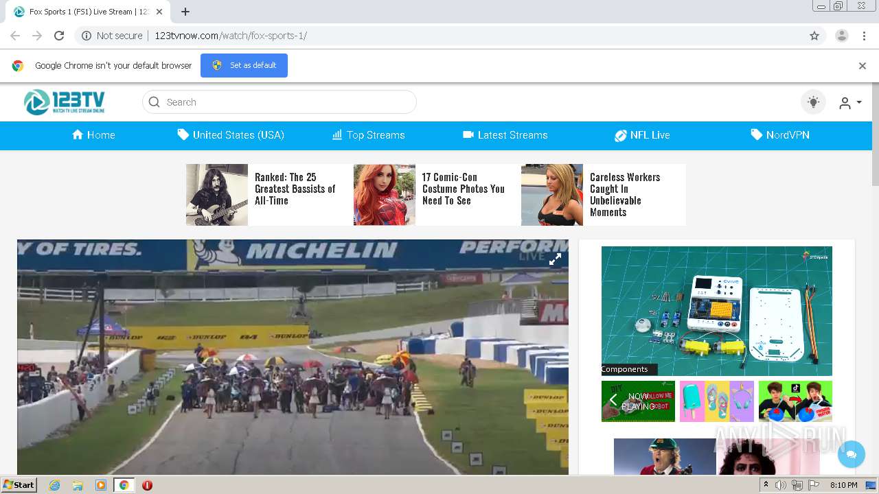Click the volume icon in system tray
Screen dimensions: 879x494
click(x=781, y=485)
